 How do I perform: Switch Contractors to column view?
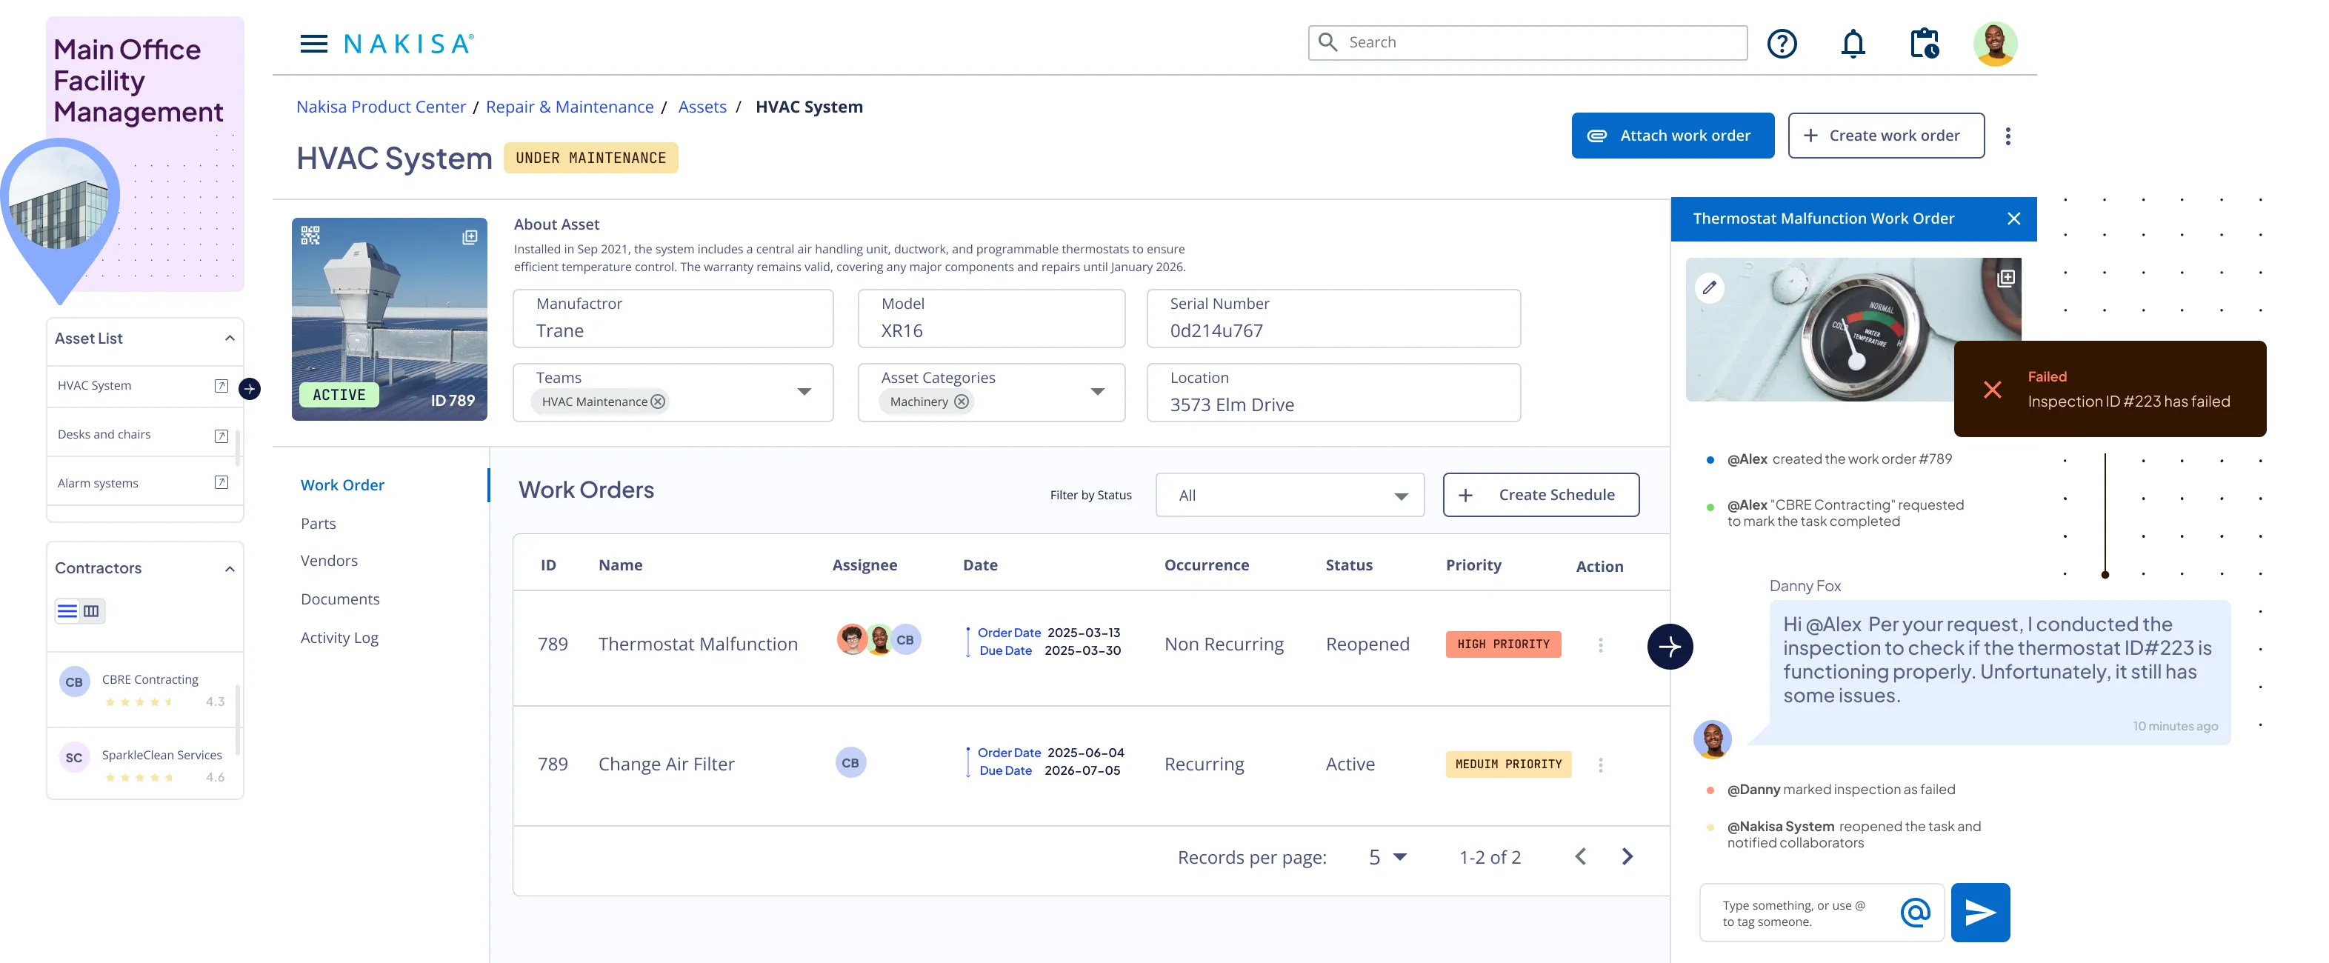[x=91, y=611]
